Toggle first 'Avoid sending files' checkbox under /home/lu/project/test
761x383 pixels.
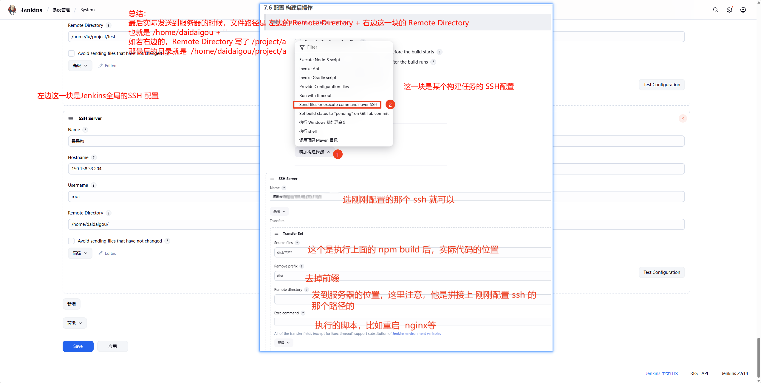(x=71, y=53)
